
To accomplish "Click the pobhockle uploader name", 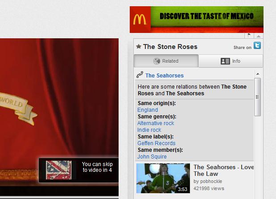I will pyautogui.click(x=210, y=181).
